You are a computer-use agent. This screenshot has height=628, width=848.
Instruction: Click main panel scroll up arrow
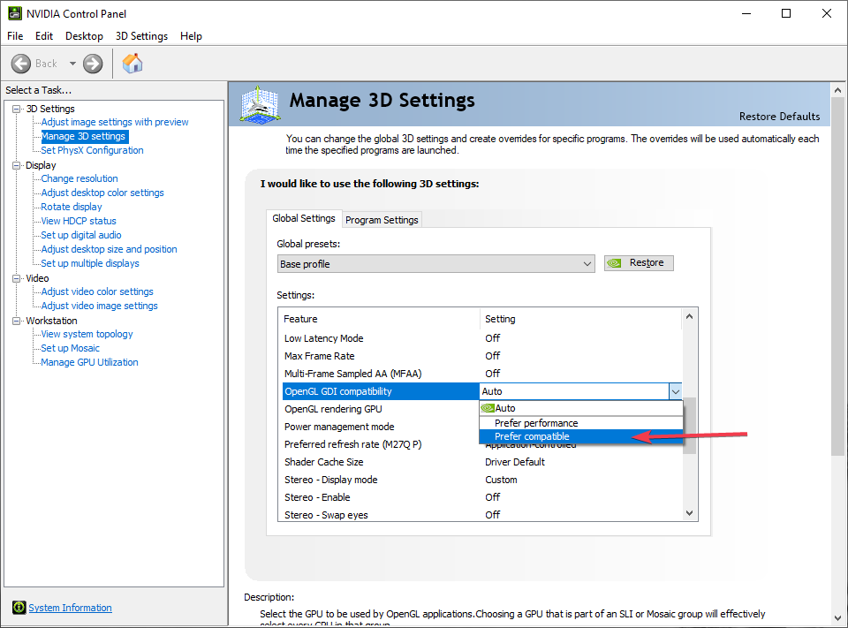pos(837,90)
